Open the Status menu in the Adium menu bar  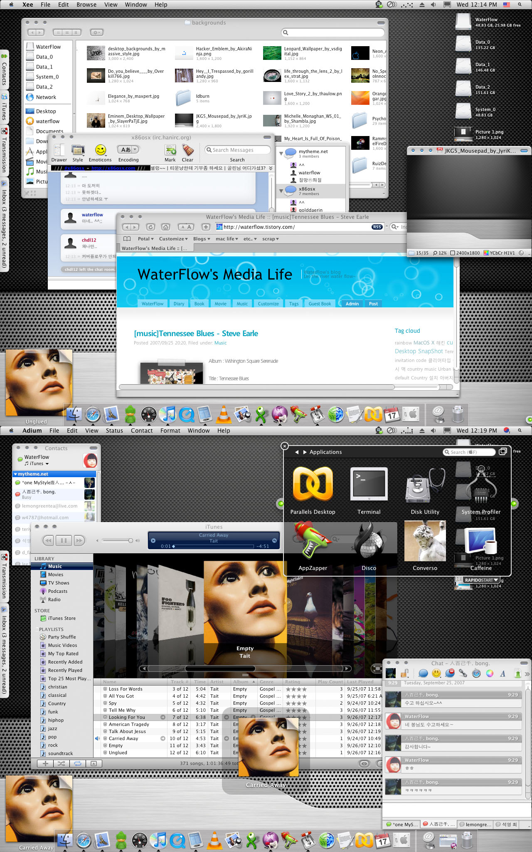(x=114, y=431)
